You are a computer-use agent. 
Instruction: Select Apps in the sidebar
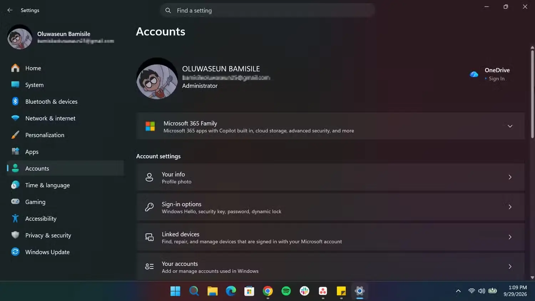(x=65, y=152)
